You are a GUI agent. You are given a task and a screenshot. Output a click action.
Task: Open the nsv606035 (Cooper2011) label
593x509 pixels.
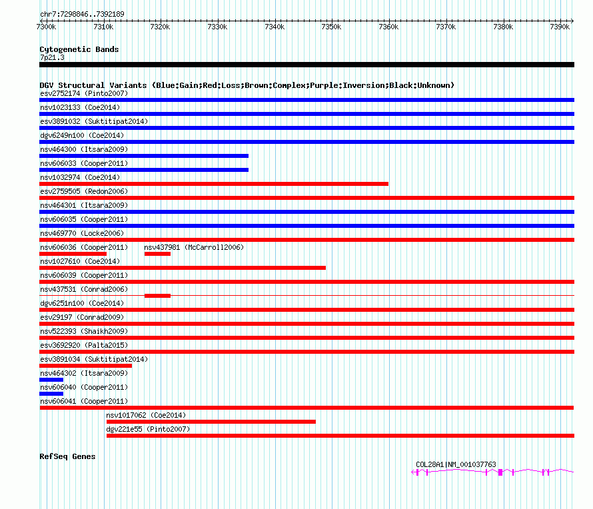(x=84, y=219)
